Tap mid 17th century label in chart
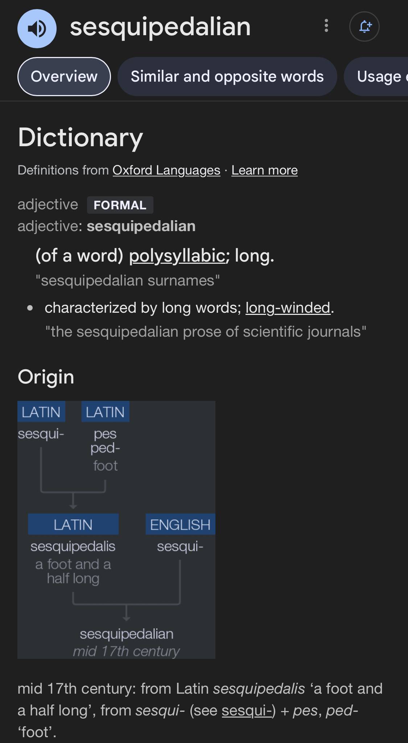This screenshot has height=743, width=408. click(126, 651)
